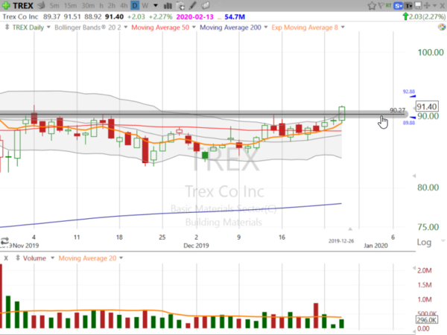Click the save/floppy icon
The image size is (447, 335).
(418, 5)
